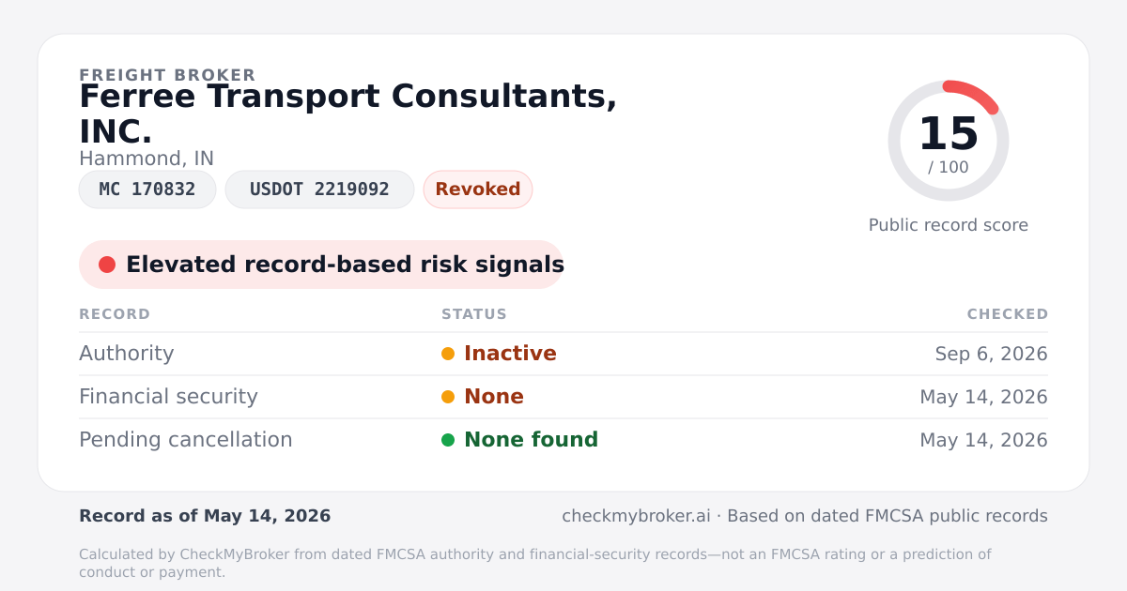Open the checkmybroker.ai link
Screen dimensions: 1127x591
coord(636,516)
